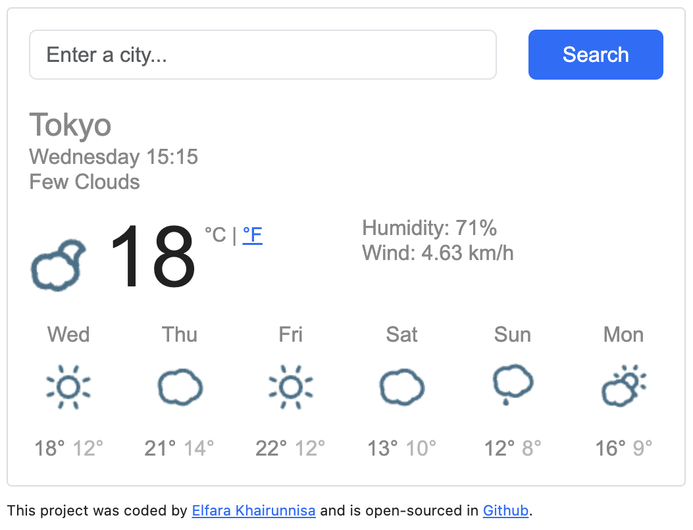Select Thursday's cloudy weather icon
Screen dimensions: 693x530
point(179,387)
